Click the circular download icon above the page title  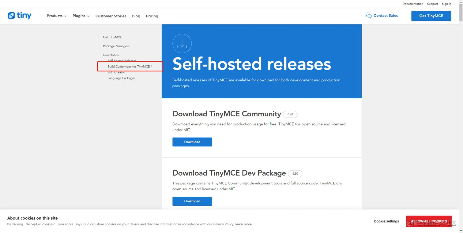pos(182,44)
